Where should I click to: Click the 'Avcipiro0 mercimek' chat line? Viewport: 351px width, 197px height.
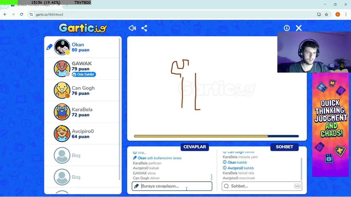coord(239,178)
